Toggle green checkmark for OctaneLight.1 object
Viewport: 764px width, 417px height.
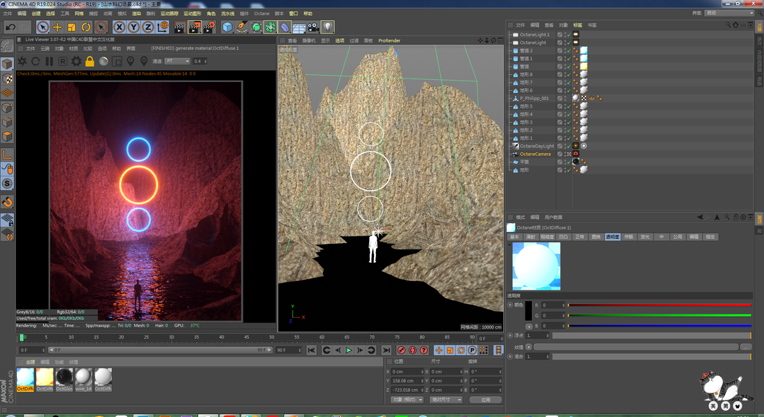[x=567, y=34]
